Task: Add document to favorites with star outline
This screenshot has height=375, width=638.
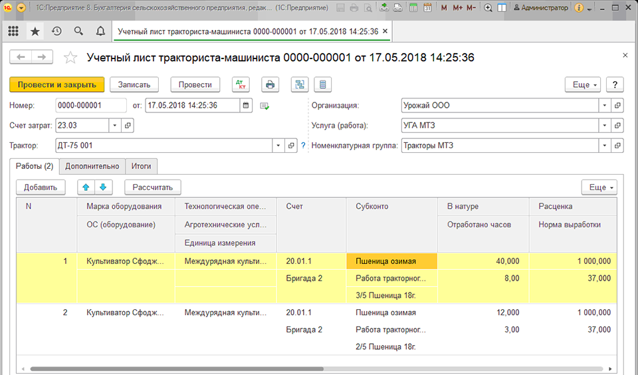Action: coord(70,57)
